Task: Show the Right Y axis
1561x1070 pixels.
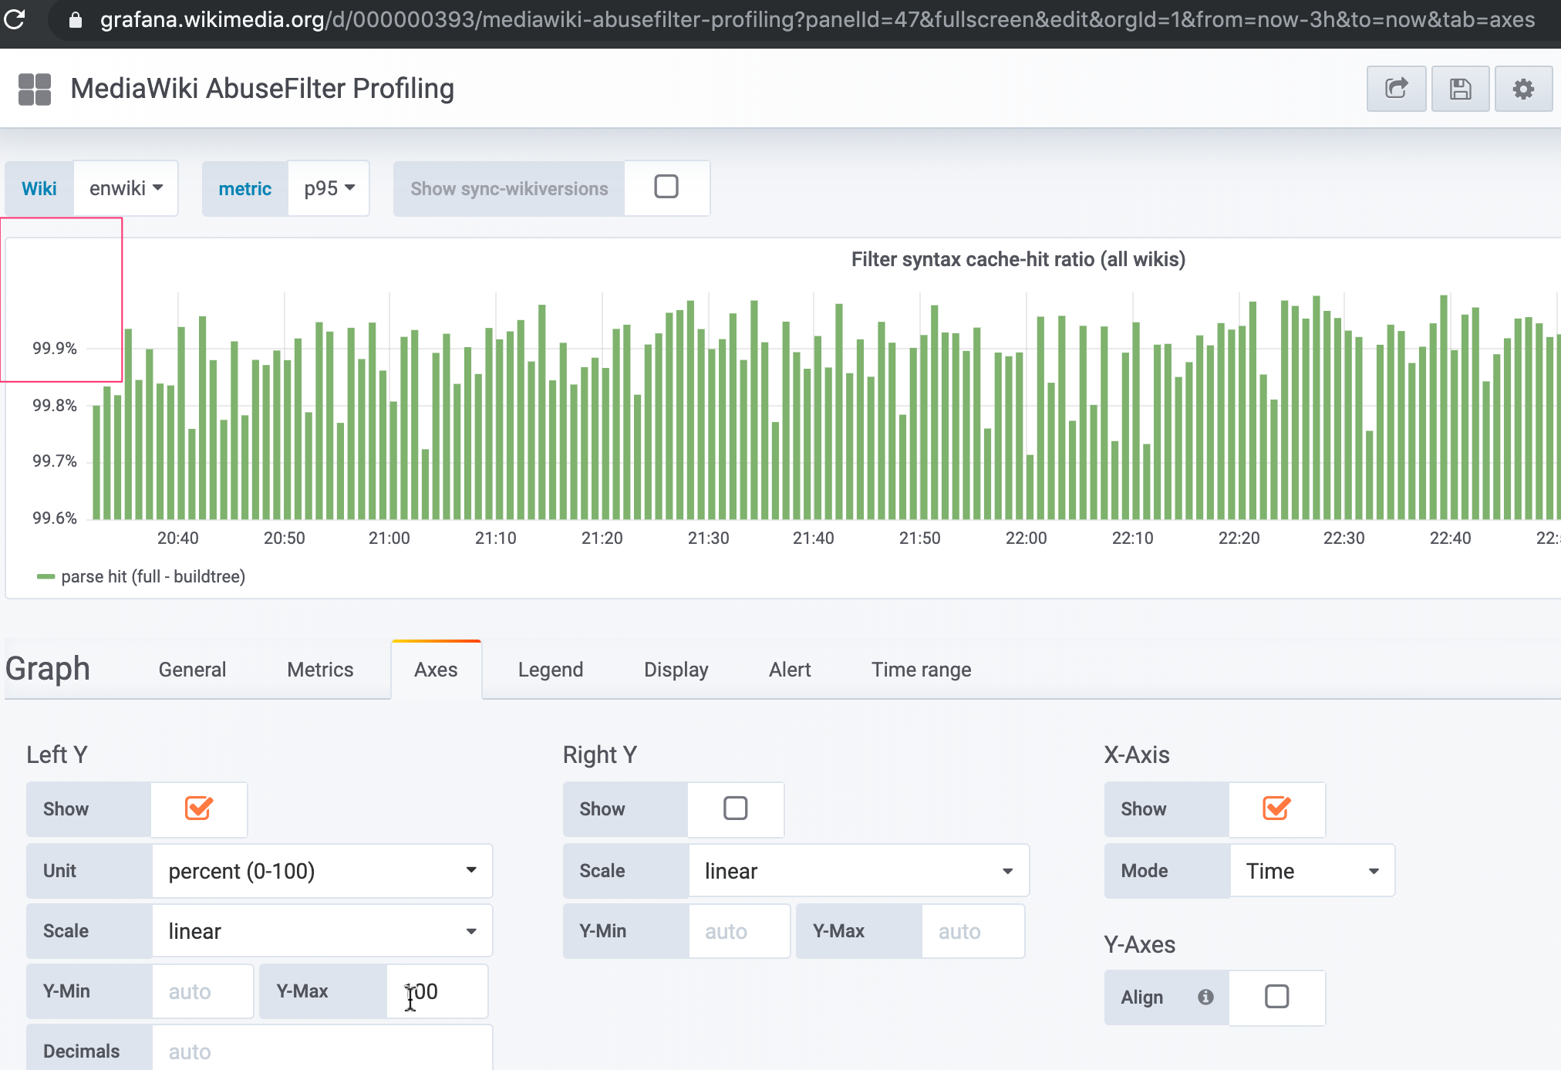Action: pyautogui.click(x=734, y=808)
